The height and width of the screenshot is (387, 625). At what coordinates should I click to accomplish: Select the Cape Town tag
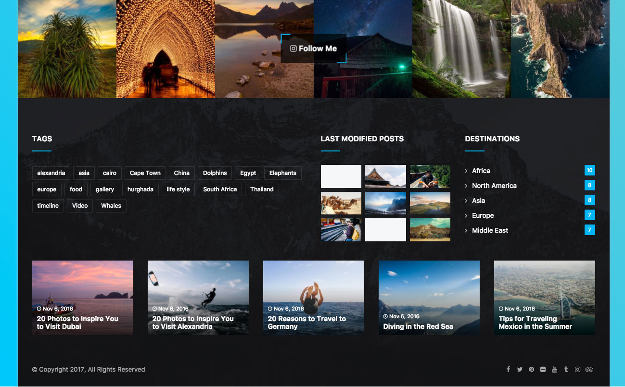(145, 173)
